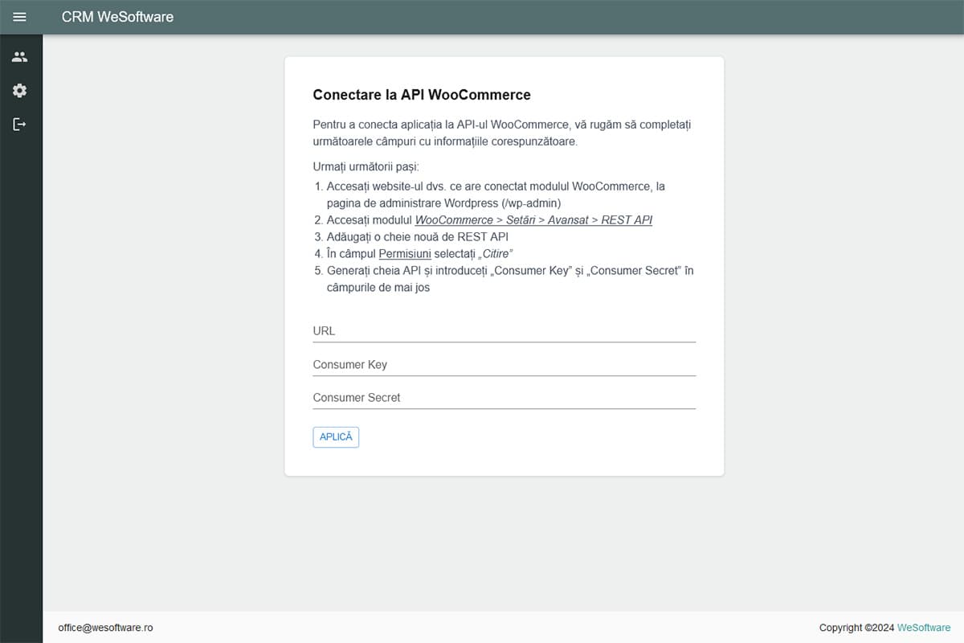Viewport: 964px width, 643px height.
Task: Open the WeSoftware footer link
Action: [924, 628]
